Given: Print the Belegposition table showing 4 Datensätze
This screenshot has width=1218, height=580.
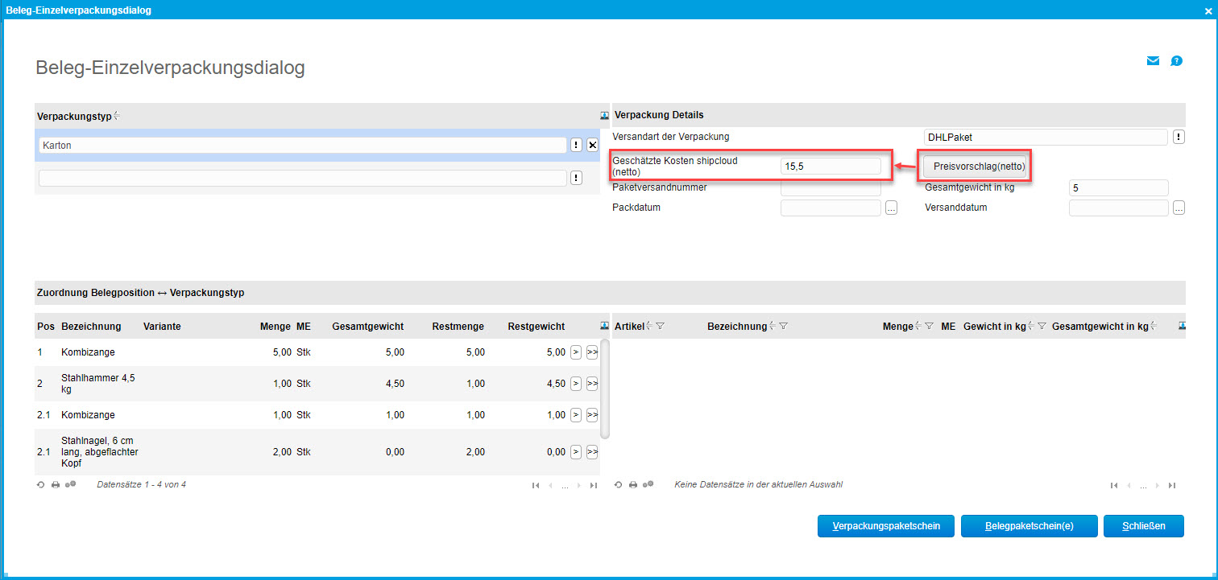Looking at the screenshot, I should point(56,485).
